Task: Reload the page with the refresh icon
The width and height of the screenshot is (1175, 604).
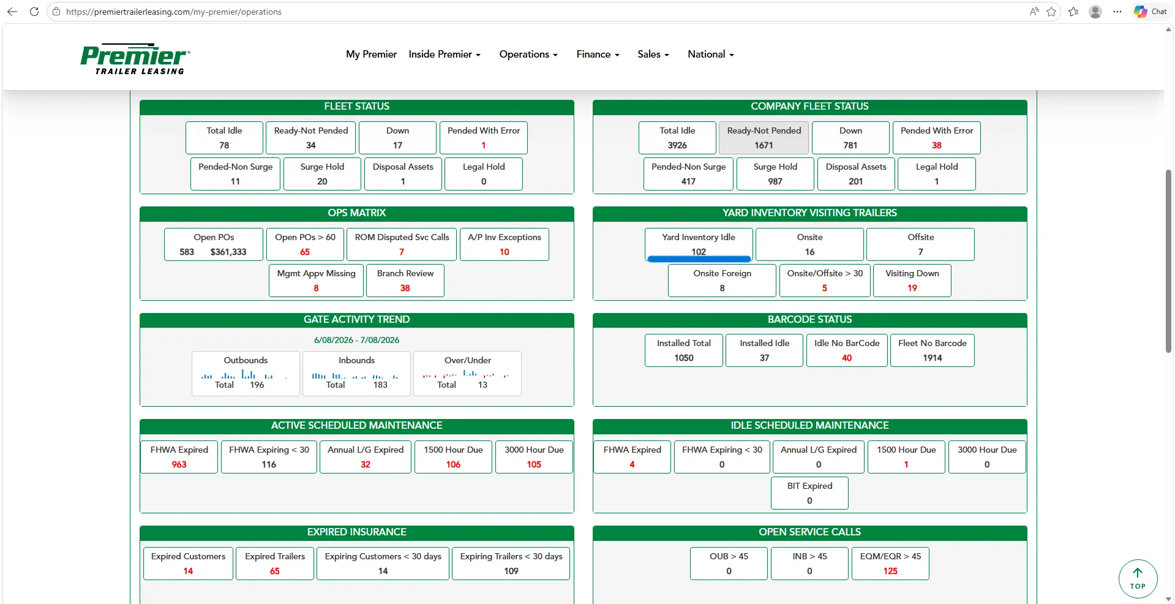Action: click(x=34, y=12)
